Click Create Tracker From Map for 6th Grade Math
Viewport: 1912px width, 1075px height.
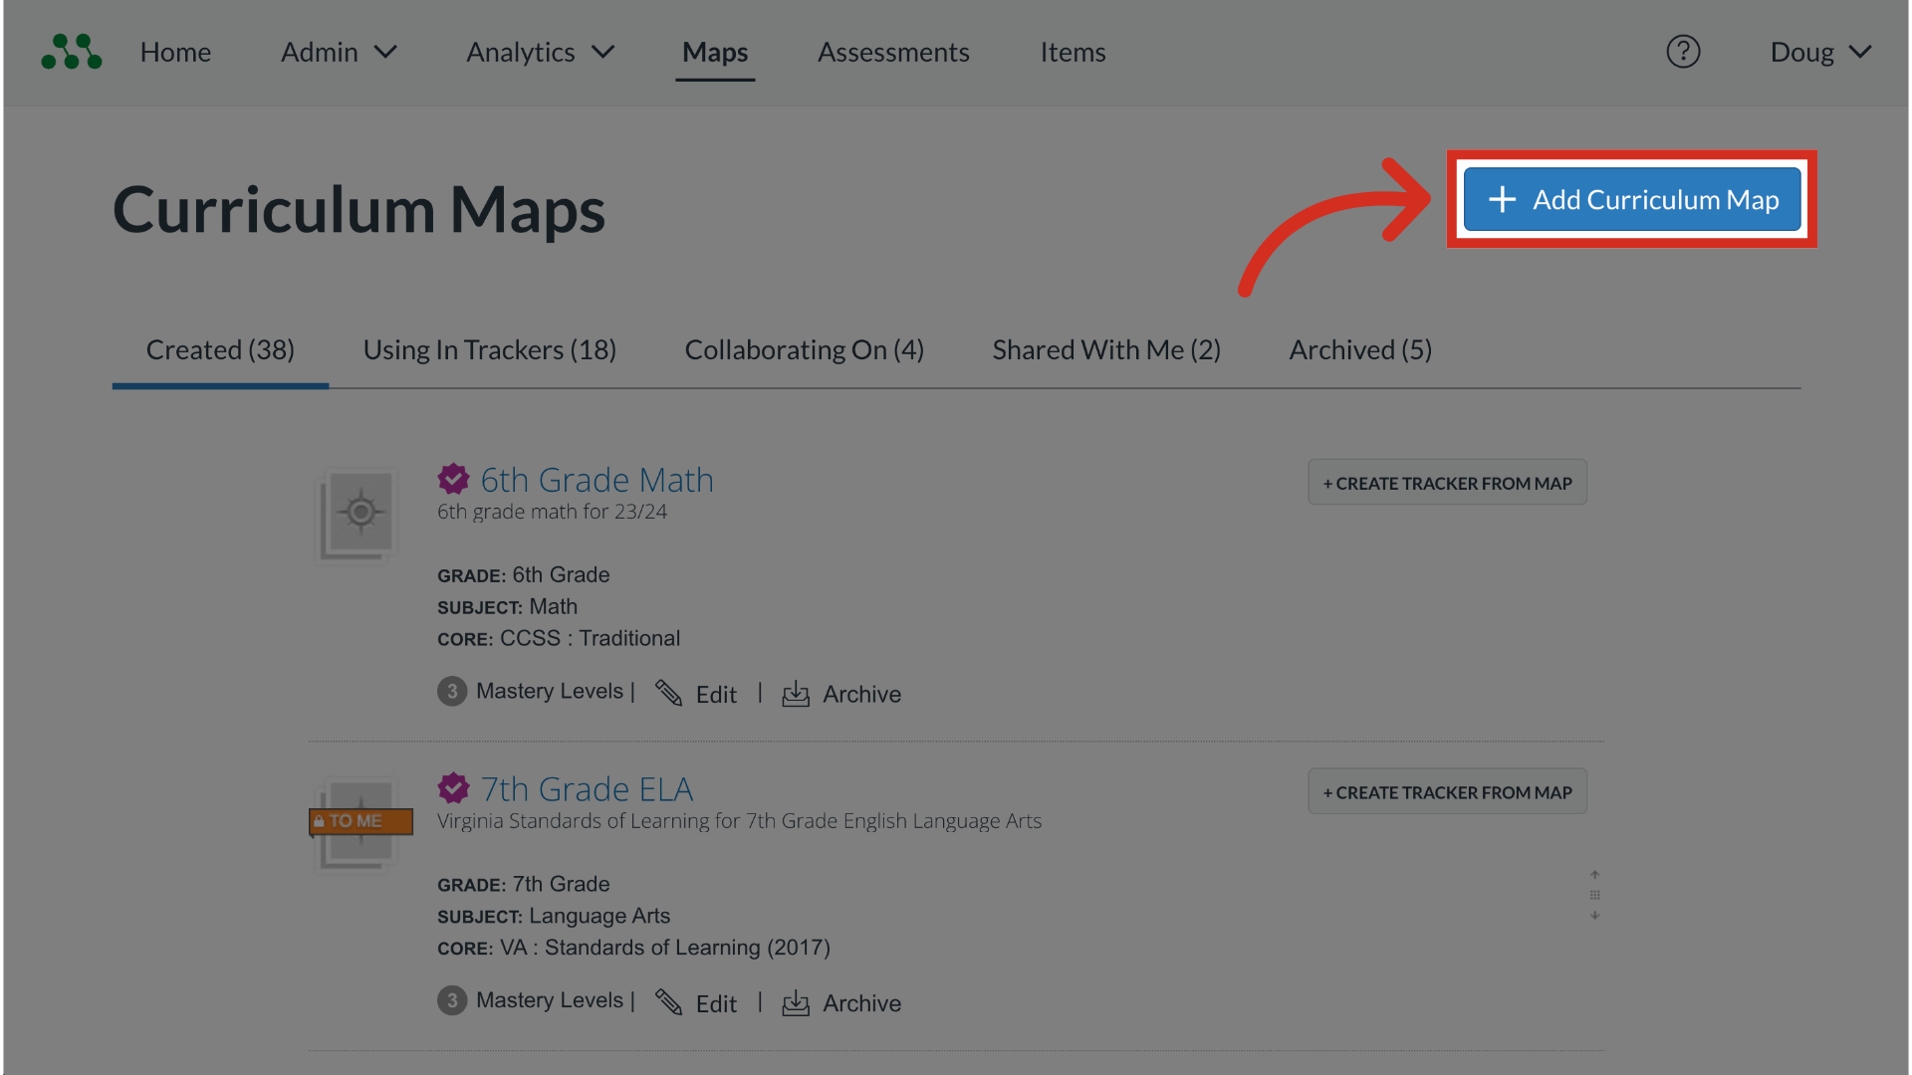click(1446, 483)
